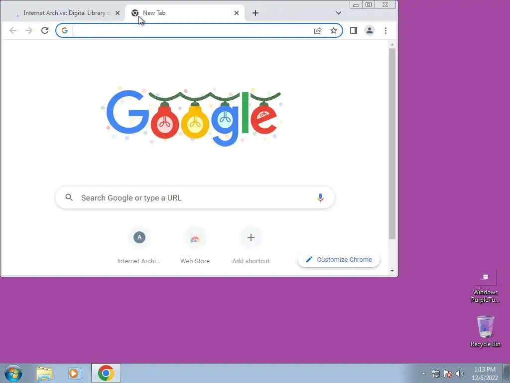Go forward using the forward arrow

[x=29, y=30]
